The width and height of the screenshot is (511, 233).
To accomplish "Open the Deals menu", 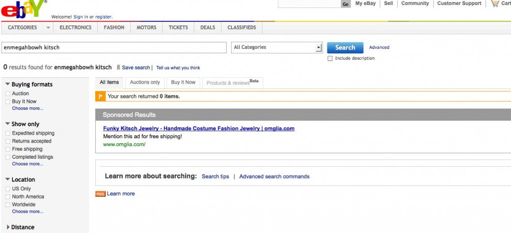I will pos(208,28).
